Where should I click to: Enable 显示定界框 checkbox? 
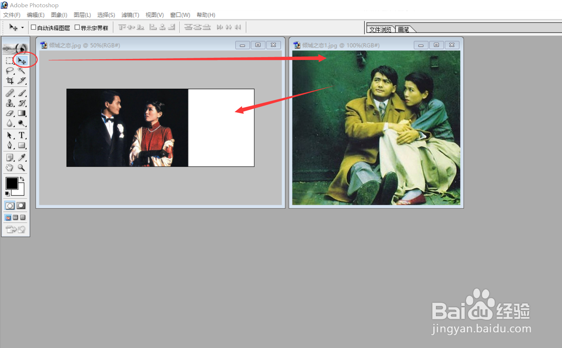tap(77, 27)
